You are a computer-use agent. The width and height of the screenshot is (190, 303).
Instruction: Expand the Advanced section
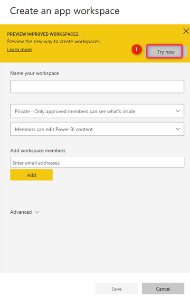[25, 212]
